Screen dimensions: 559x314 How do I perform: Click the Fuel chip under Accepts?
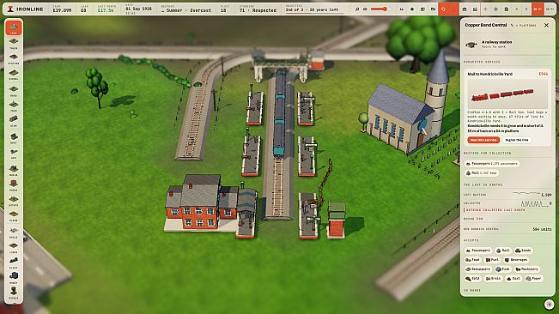click(492, 260)
